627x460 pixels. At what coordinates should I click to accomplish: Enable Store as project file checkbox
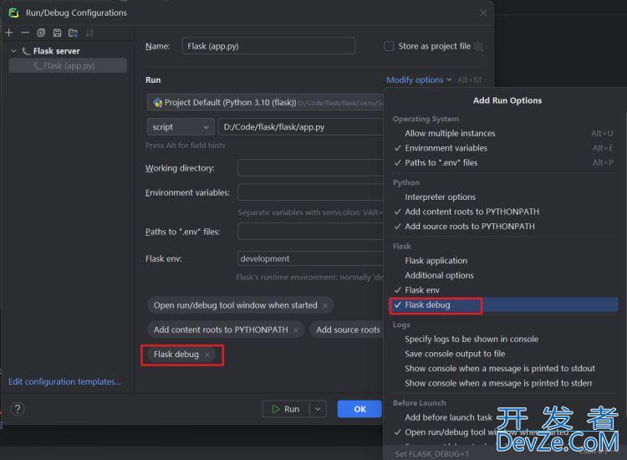389,46
